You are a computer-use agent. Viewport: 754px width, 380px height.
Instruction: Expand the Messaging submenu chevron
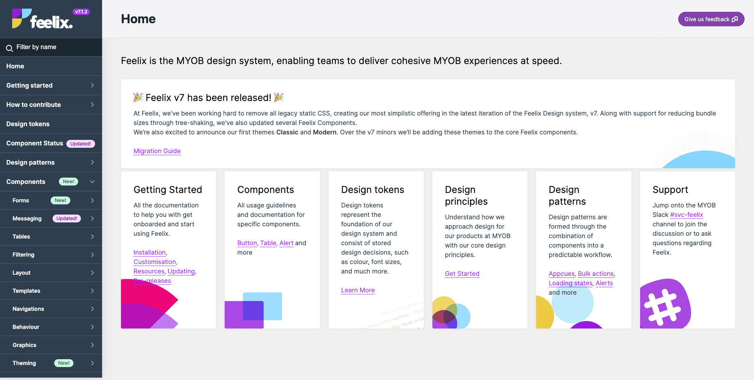(92, 218)
